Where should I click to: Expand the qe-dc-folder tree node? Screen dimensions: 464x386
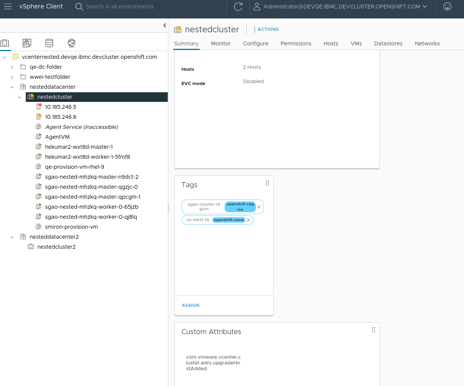[x=12, y=67]
